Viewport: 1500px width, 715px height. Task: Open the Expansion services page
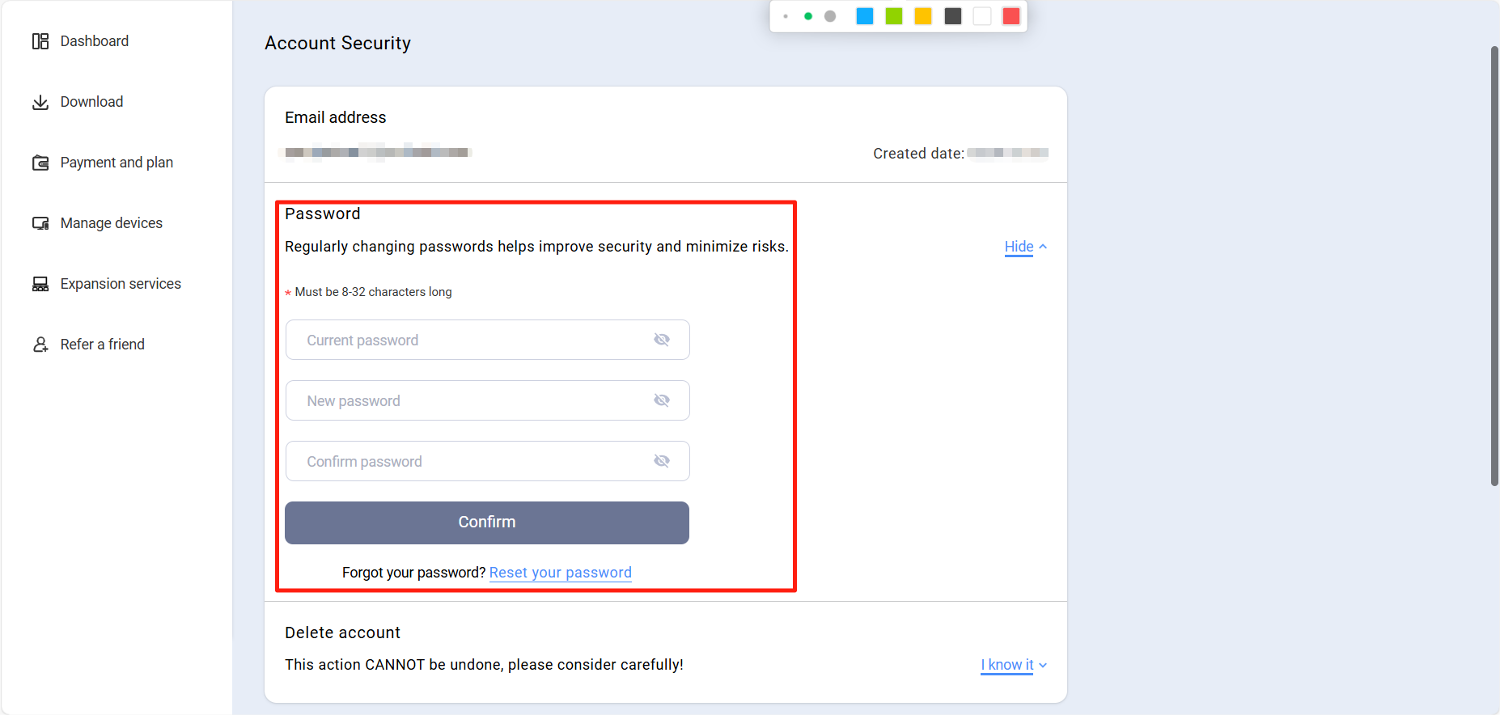click(120, 283)
